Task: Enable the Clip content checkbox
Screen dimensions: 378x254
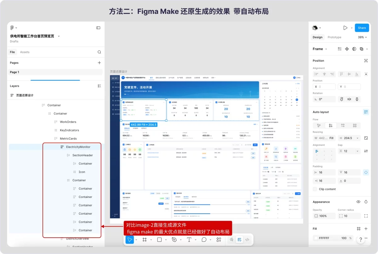Action: [315, 189]
